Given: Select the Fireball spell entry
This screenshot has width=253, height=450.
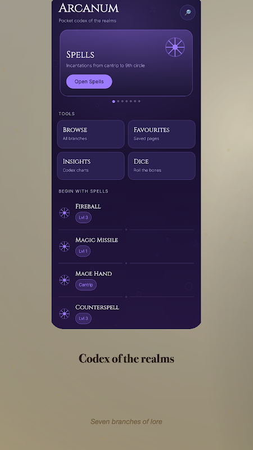Looking at the screenshot, I should click(126, 213).
